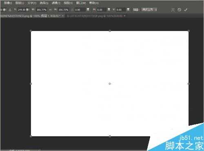Click the bottom-middle transform handle
The image size is (204, 151).
click(110, 136)
